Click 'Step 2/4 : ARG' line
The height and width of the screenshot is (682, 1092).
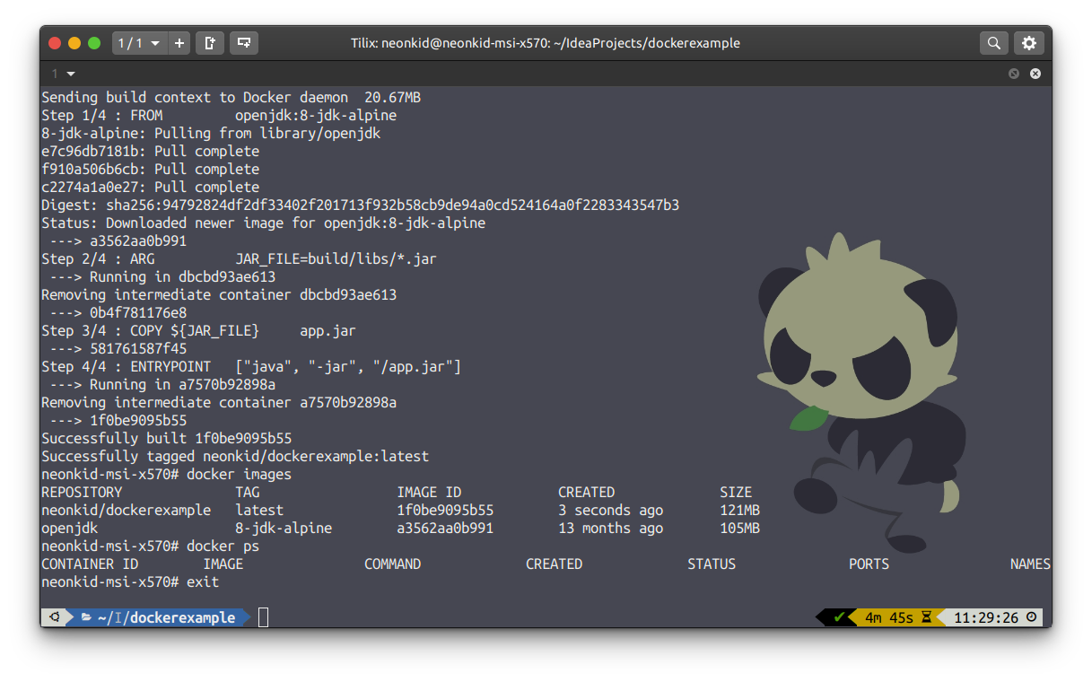[x=239, y=259]
